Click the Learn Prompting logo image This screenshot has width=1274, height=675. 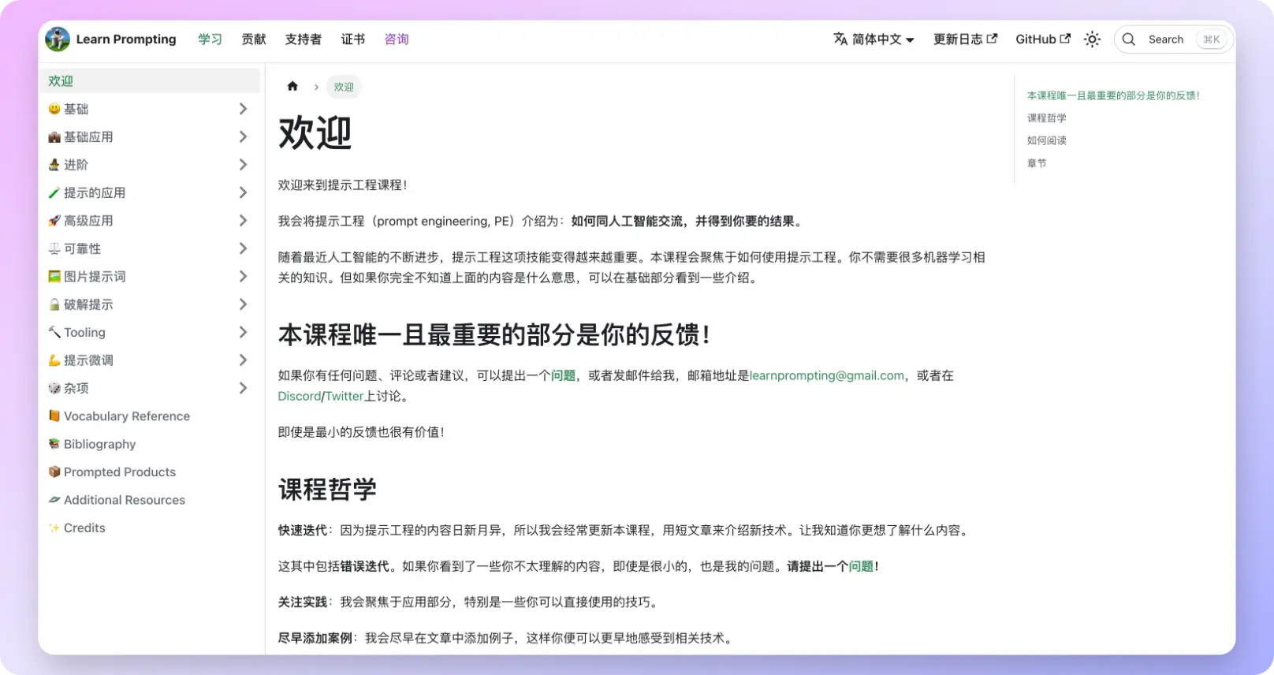click(x=58, y=39)
